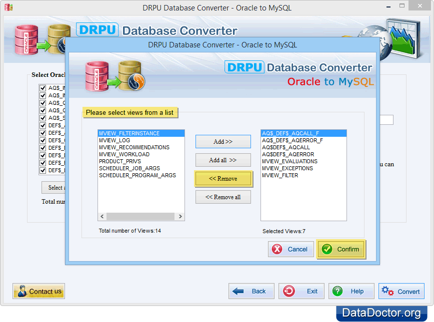
Task: Click app icon in title bar
Action: click(x=8, y=7)
